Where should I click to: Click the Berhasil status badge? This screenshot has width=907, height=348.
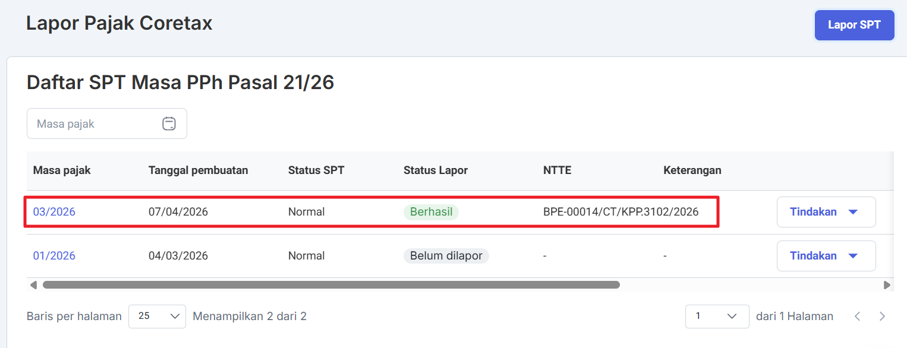(431, 212)
